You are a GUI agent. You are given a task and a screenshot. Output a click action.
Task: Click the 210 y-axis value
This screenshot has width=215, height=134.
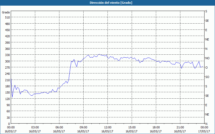8,80
